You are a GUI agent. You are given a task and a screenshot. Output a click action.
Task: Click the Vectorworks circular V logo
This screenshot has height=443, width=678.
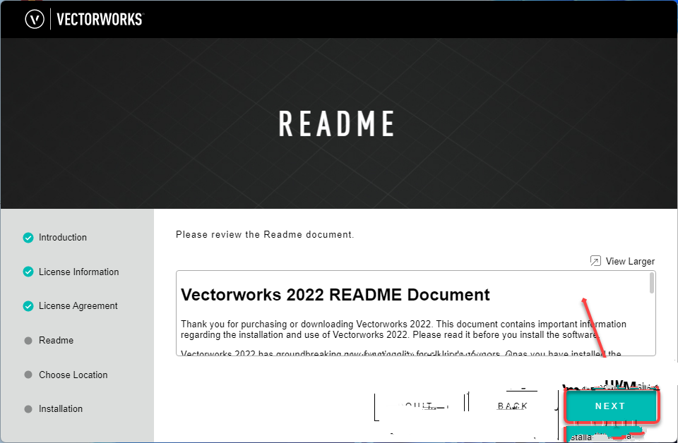(35, 20)
